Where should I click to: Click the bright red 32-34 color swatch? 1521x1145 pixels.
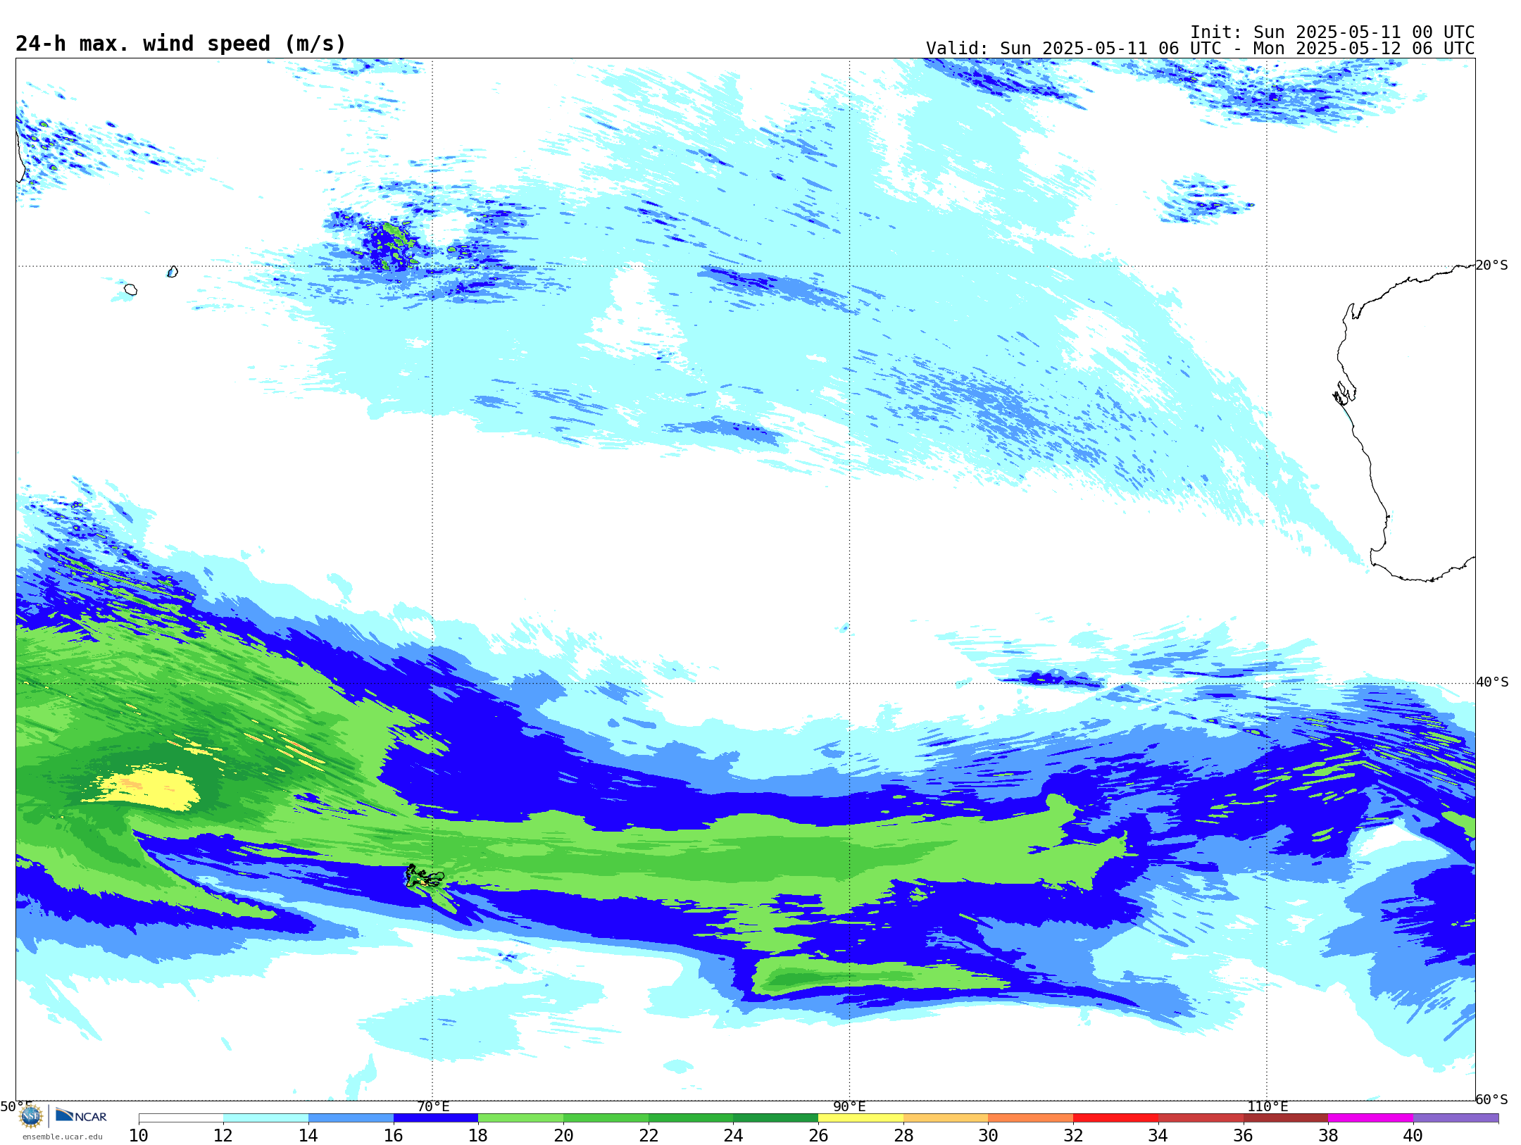click(1115, 1118)
